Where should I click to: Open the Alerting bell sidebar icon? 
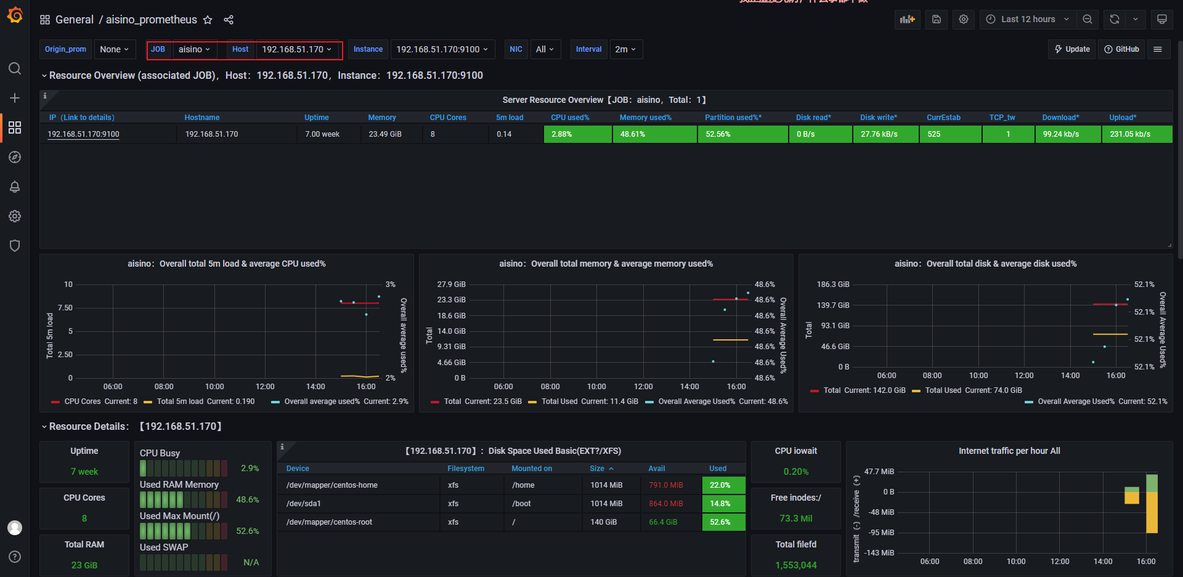15,187
